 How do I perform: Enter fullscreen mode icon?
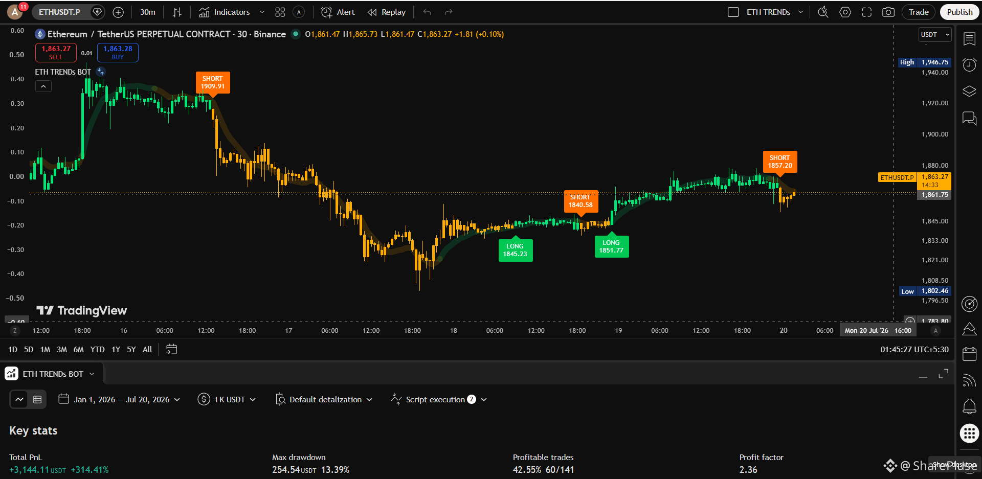tap(867, 12)
